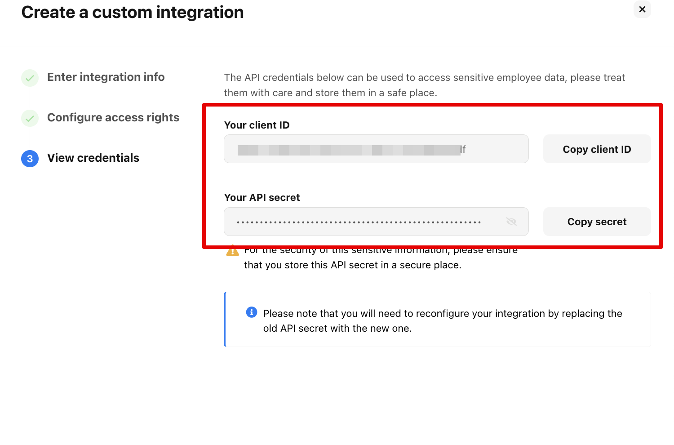Click the orange warning triangle icon
Image resolution: width=674 pixels, height=445 pixels.
(232, 251)
